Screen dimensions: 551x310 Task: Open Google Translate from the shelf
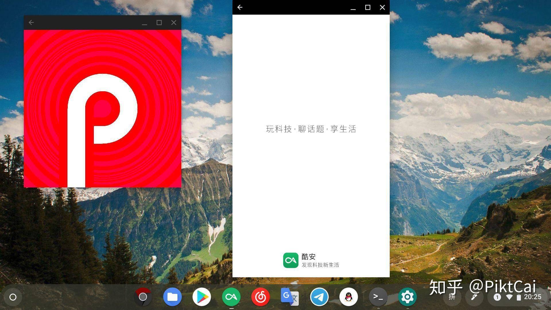[x=290, y=297]
